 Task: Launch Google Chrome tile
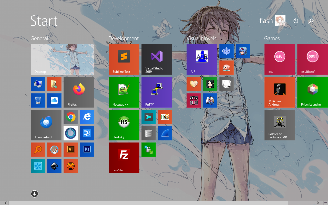pyautogui.click(x=71, y=117)
